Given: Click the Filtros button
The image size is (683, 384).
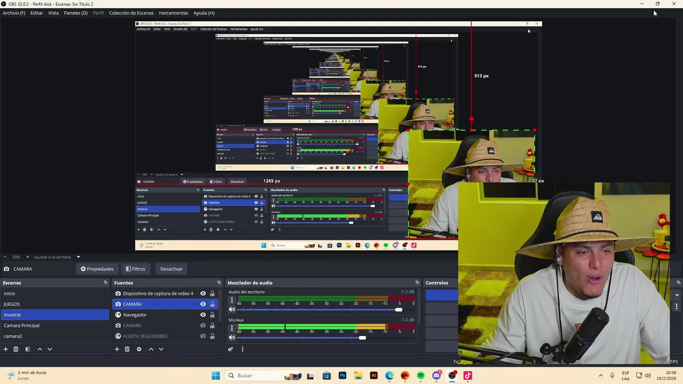Looking at the screenshot, I should coord(136,269).
